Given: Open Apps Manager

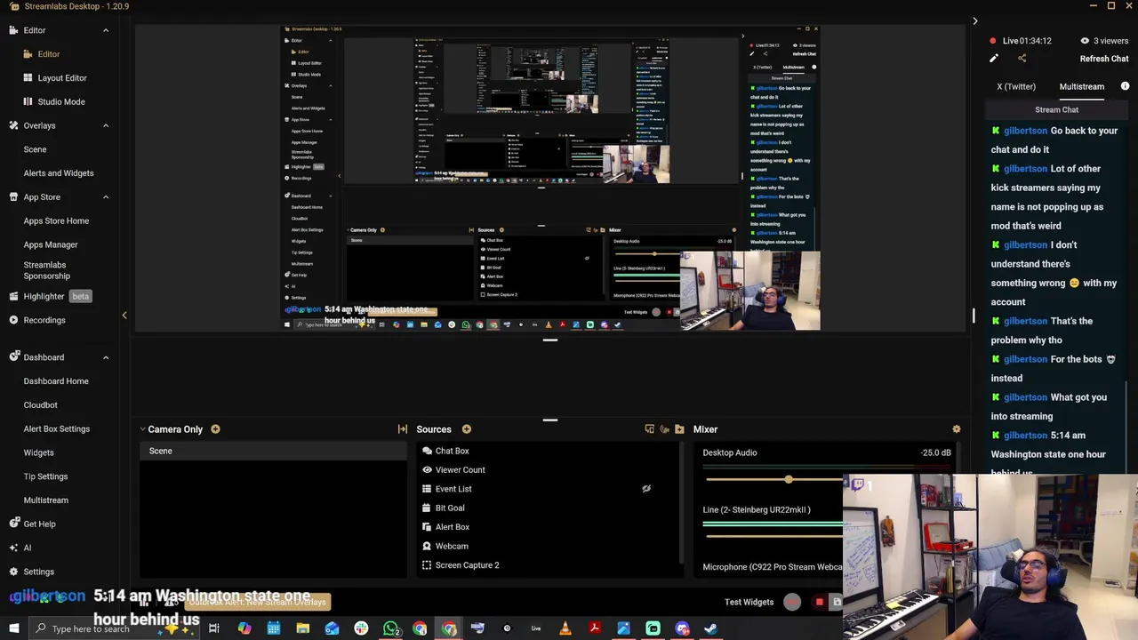Looking at the screenshot, I should click(51, 244).
